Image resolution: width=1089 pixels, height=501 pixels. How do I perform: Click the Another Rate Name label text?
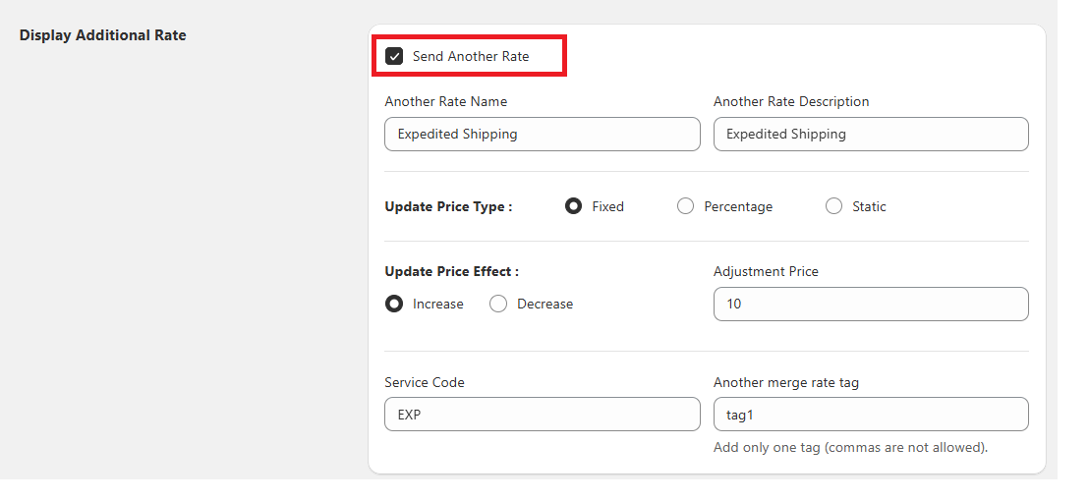(446, 101)
